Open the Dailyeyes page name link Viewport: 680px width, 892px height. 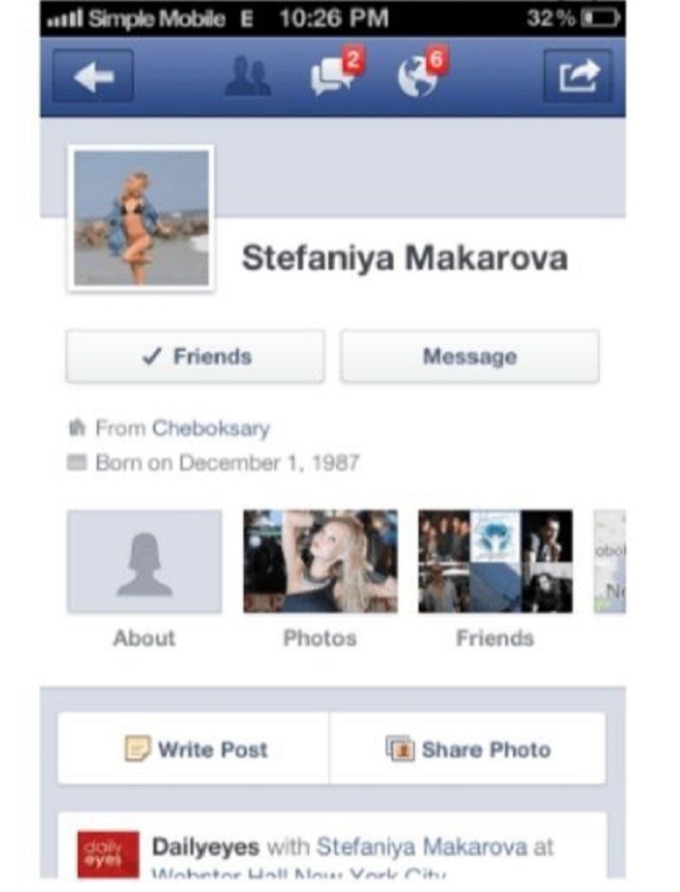[x=205, y=847]
